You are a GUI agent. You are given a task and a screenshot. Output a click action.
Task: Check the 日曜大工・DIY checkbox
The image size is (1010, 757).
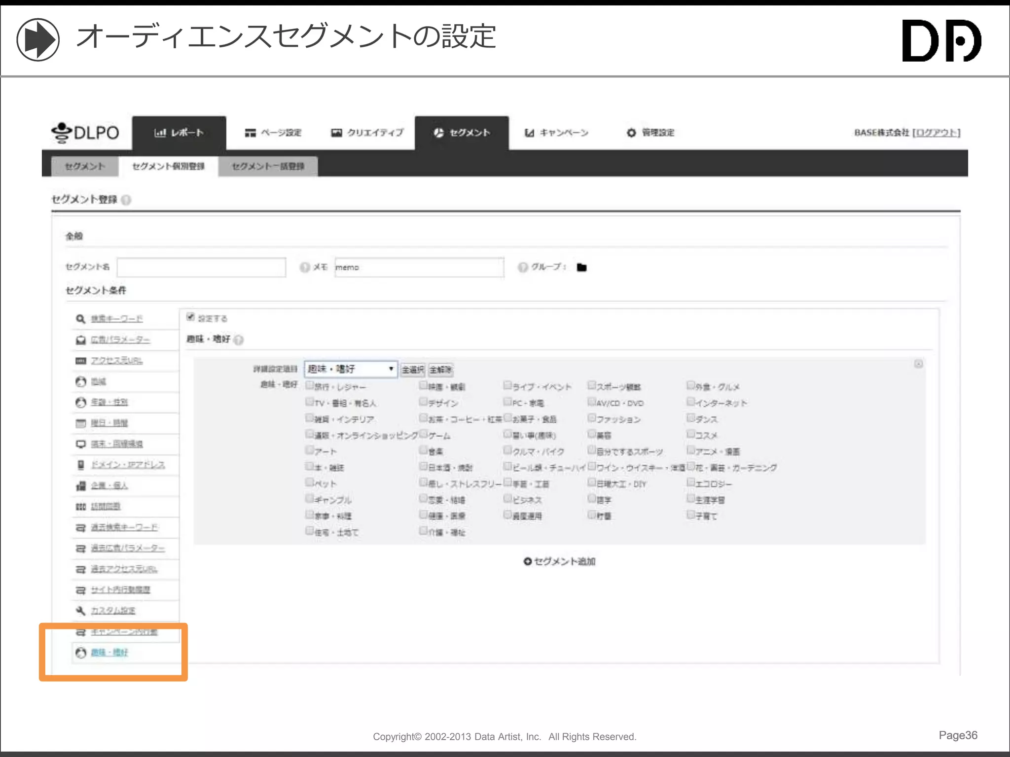pos(592,482)
